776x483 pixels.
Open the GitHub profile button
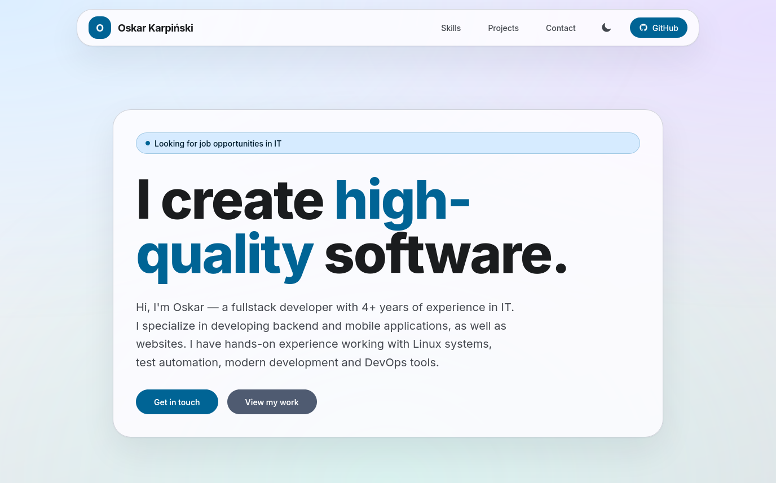coord(658,28)
